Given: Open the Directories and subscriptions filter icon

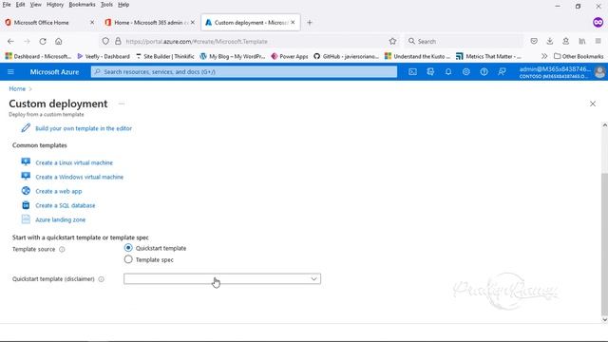Looking at the screenshot, I should click(x=430, y=72).
